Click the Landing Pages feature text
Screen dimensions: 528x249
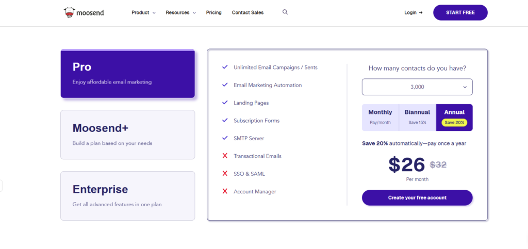point(251,103)
